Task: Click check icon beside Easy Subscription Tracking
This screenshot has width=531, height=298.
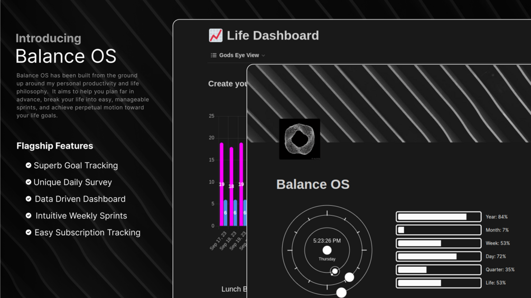Action: [29, 232]
